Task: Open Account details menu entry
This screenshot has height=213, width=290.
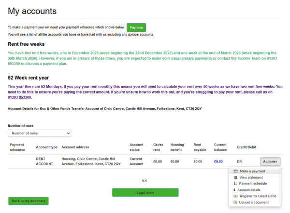Action: point(255,189)
